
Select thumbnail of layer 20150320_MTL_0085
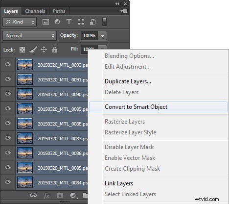tap(25, 167)
